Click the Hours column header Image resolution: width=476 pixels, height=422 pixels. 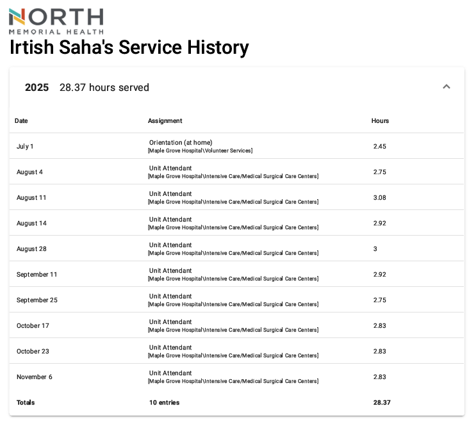point(380,120)
